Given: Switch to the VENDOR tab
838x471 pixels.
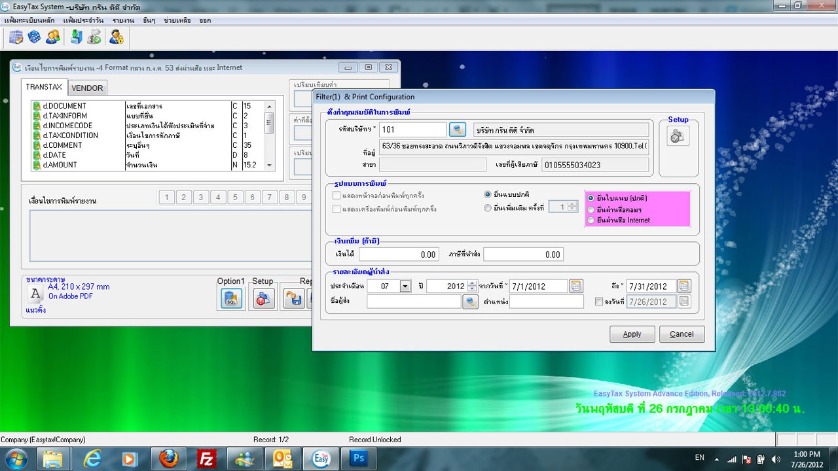Looking at the screenshot, I should pos(87,88).
